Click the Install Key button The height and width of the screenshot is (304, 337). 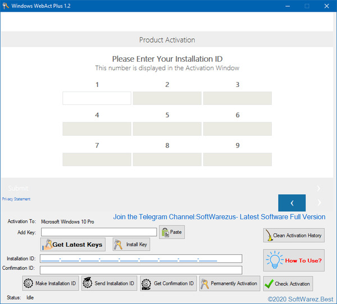pos(131,245)
